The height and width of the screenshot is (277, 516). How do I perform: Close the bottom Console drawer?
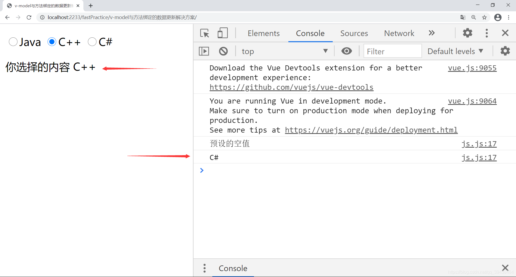[505, 268]
